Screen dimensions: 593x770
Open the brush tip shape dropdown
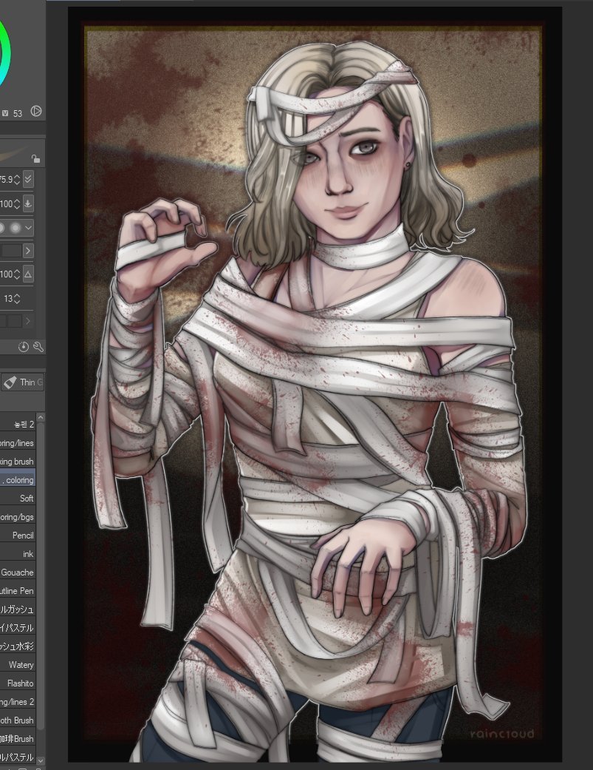click(x=28, y=228)
